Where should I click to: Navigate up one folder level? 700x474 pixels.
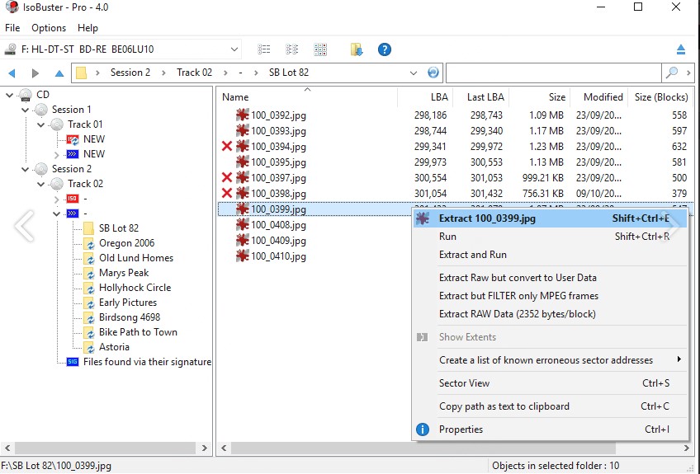click(59, 73)
